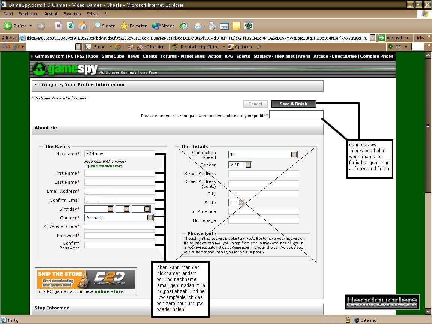Click the Save & Finish button
The image size is (432, 324).
click(x=294, y=104)
